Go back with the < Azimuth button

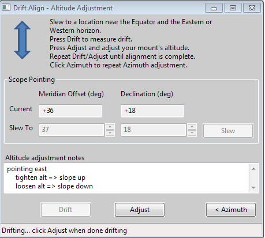tap(231, 210)
